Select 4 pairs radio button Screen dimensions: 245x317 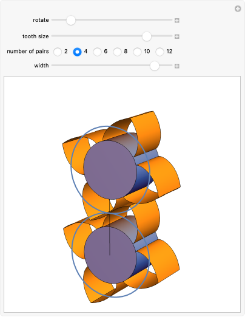click(77, 52)
